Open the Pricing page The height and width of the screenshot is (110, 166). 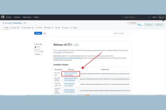tap(36, 17)
